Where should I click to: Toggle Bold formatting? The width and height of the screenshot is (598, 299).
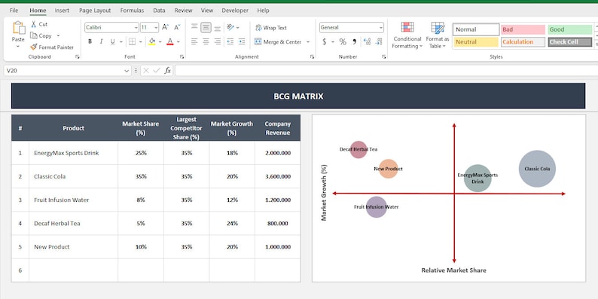[90, 41]
